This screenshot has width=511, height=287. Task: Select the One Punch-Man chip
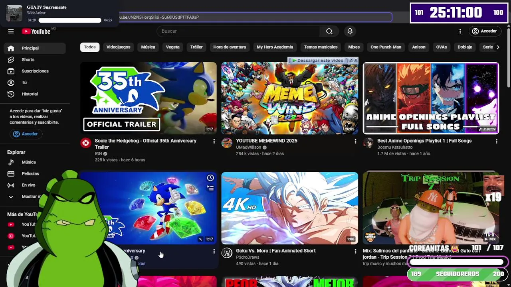pos(386,47)
